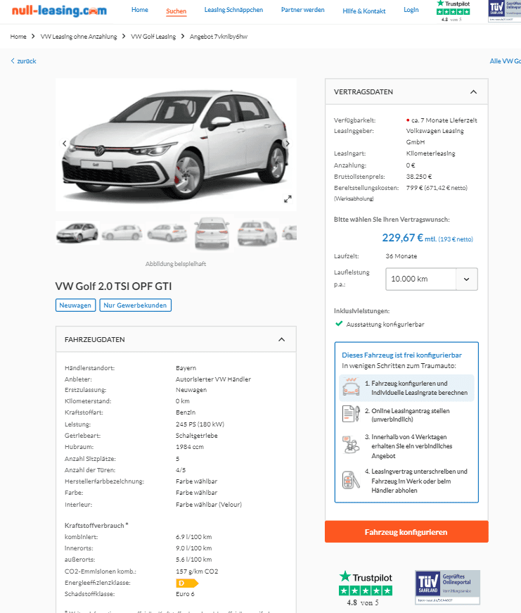Click the car key contract step icon
The width and height of the screenshot is (521, 613).
pyautogui.click(x=351, y=480)
